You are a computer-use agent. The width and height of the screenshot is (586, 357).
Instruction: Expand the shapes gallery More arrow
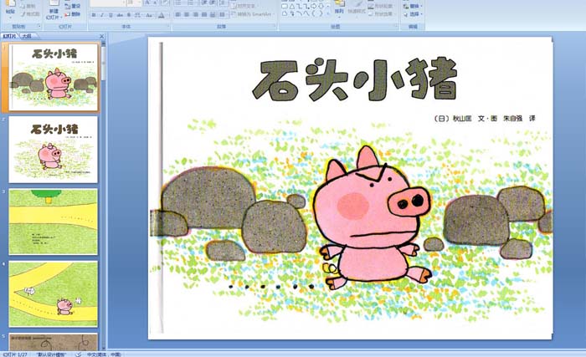click(x=328, y=14)
